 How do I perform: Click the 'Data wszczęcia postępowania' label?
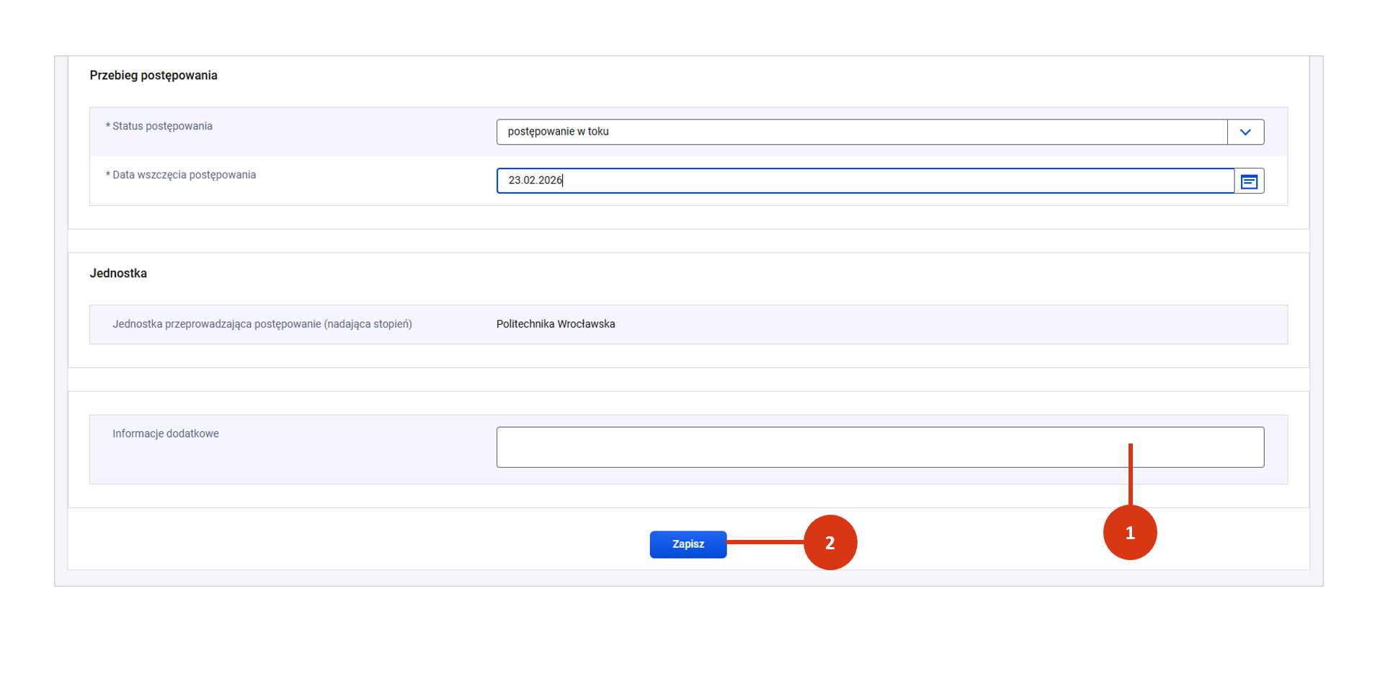pos(184,175)
